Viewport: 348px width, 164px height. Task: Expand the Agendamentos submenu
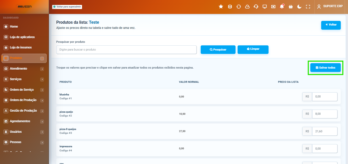[42, 122]
